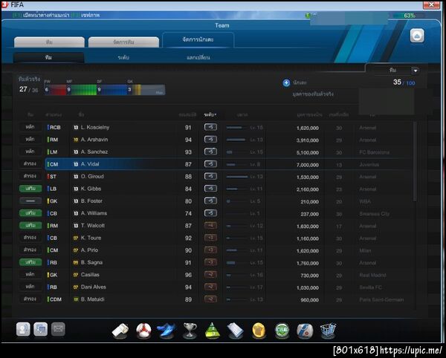Open the shopping cart shop icon
Image resolution: width=446 pixels, height=358 pixels.
pyautogui.click(x=328, y=331)
